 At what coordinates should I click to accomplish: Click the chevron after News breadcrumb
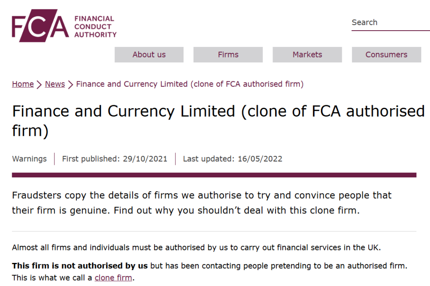71,85
